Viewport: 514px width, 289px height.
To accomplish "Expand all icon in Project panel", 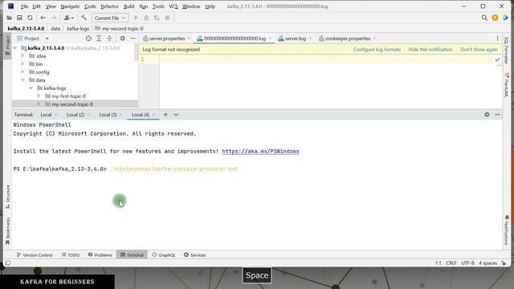I will pyautogui.click(x=99, y=39).
